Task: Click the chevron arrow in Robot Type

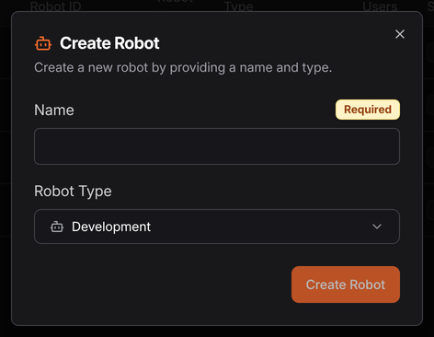Action: [377, 227]
